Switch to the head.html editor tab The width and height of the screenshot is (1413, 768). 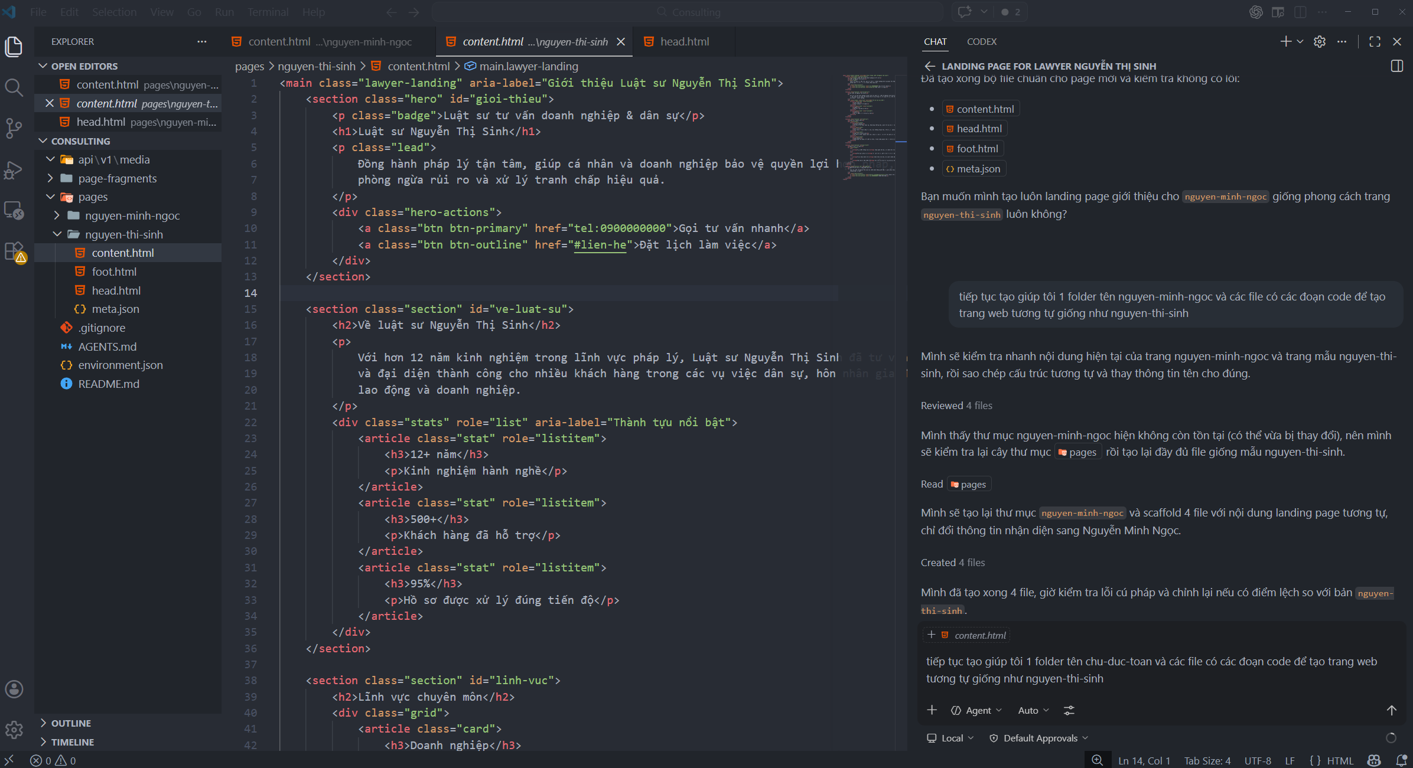click(x=684, y=42)
